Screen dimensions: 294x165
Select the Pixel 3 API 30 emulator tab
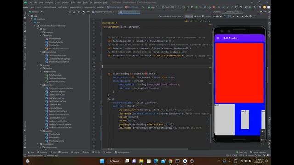233,12
